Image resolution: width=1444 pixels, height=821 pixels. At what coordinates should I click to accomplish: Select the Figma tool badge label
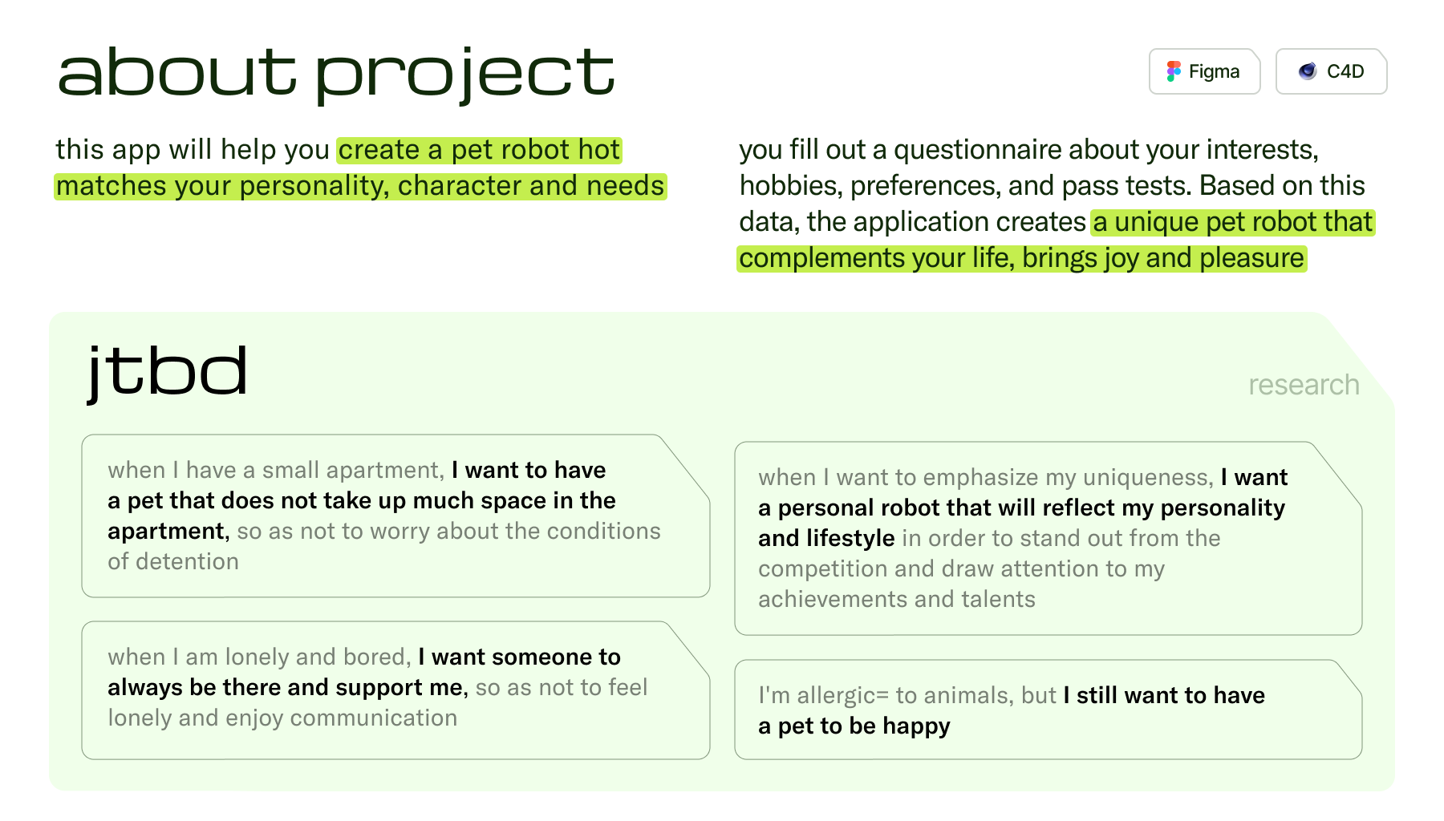1214,71
